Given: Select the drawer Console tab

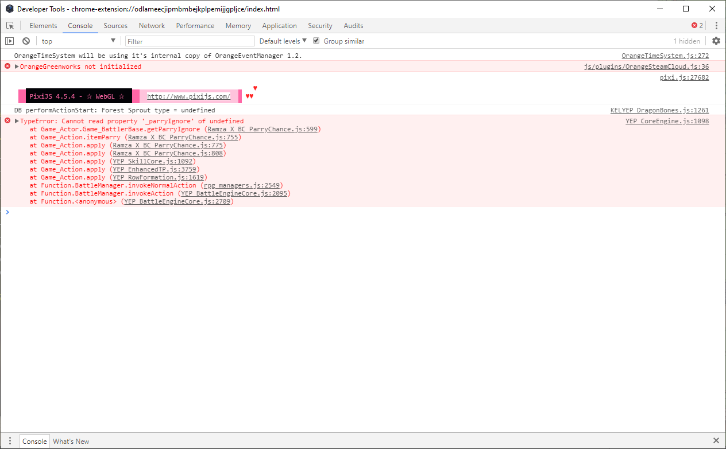Looking at the screenshot, I should click(34, 441).
